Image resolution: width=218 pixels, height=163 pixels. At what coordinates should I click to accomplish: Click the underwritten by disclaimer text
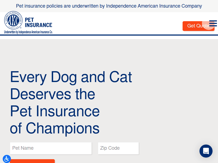(28, 31)
